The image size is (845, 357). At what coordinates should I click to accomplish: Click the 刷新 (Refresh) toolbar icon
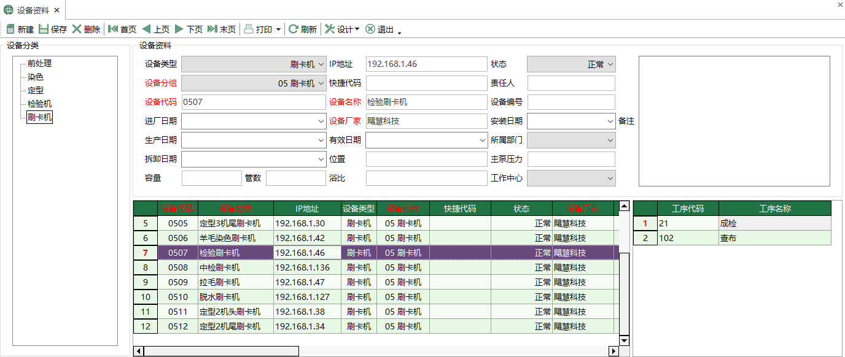click(x=294, y=29)
